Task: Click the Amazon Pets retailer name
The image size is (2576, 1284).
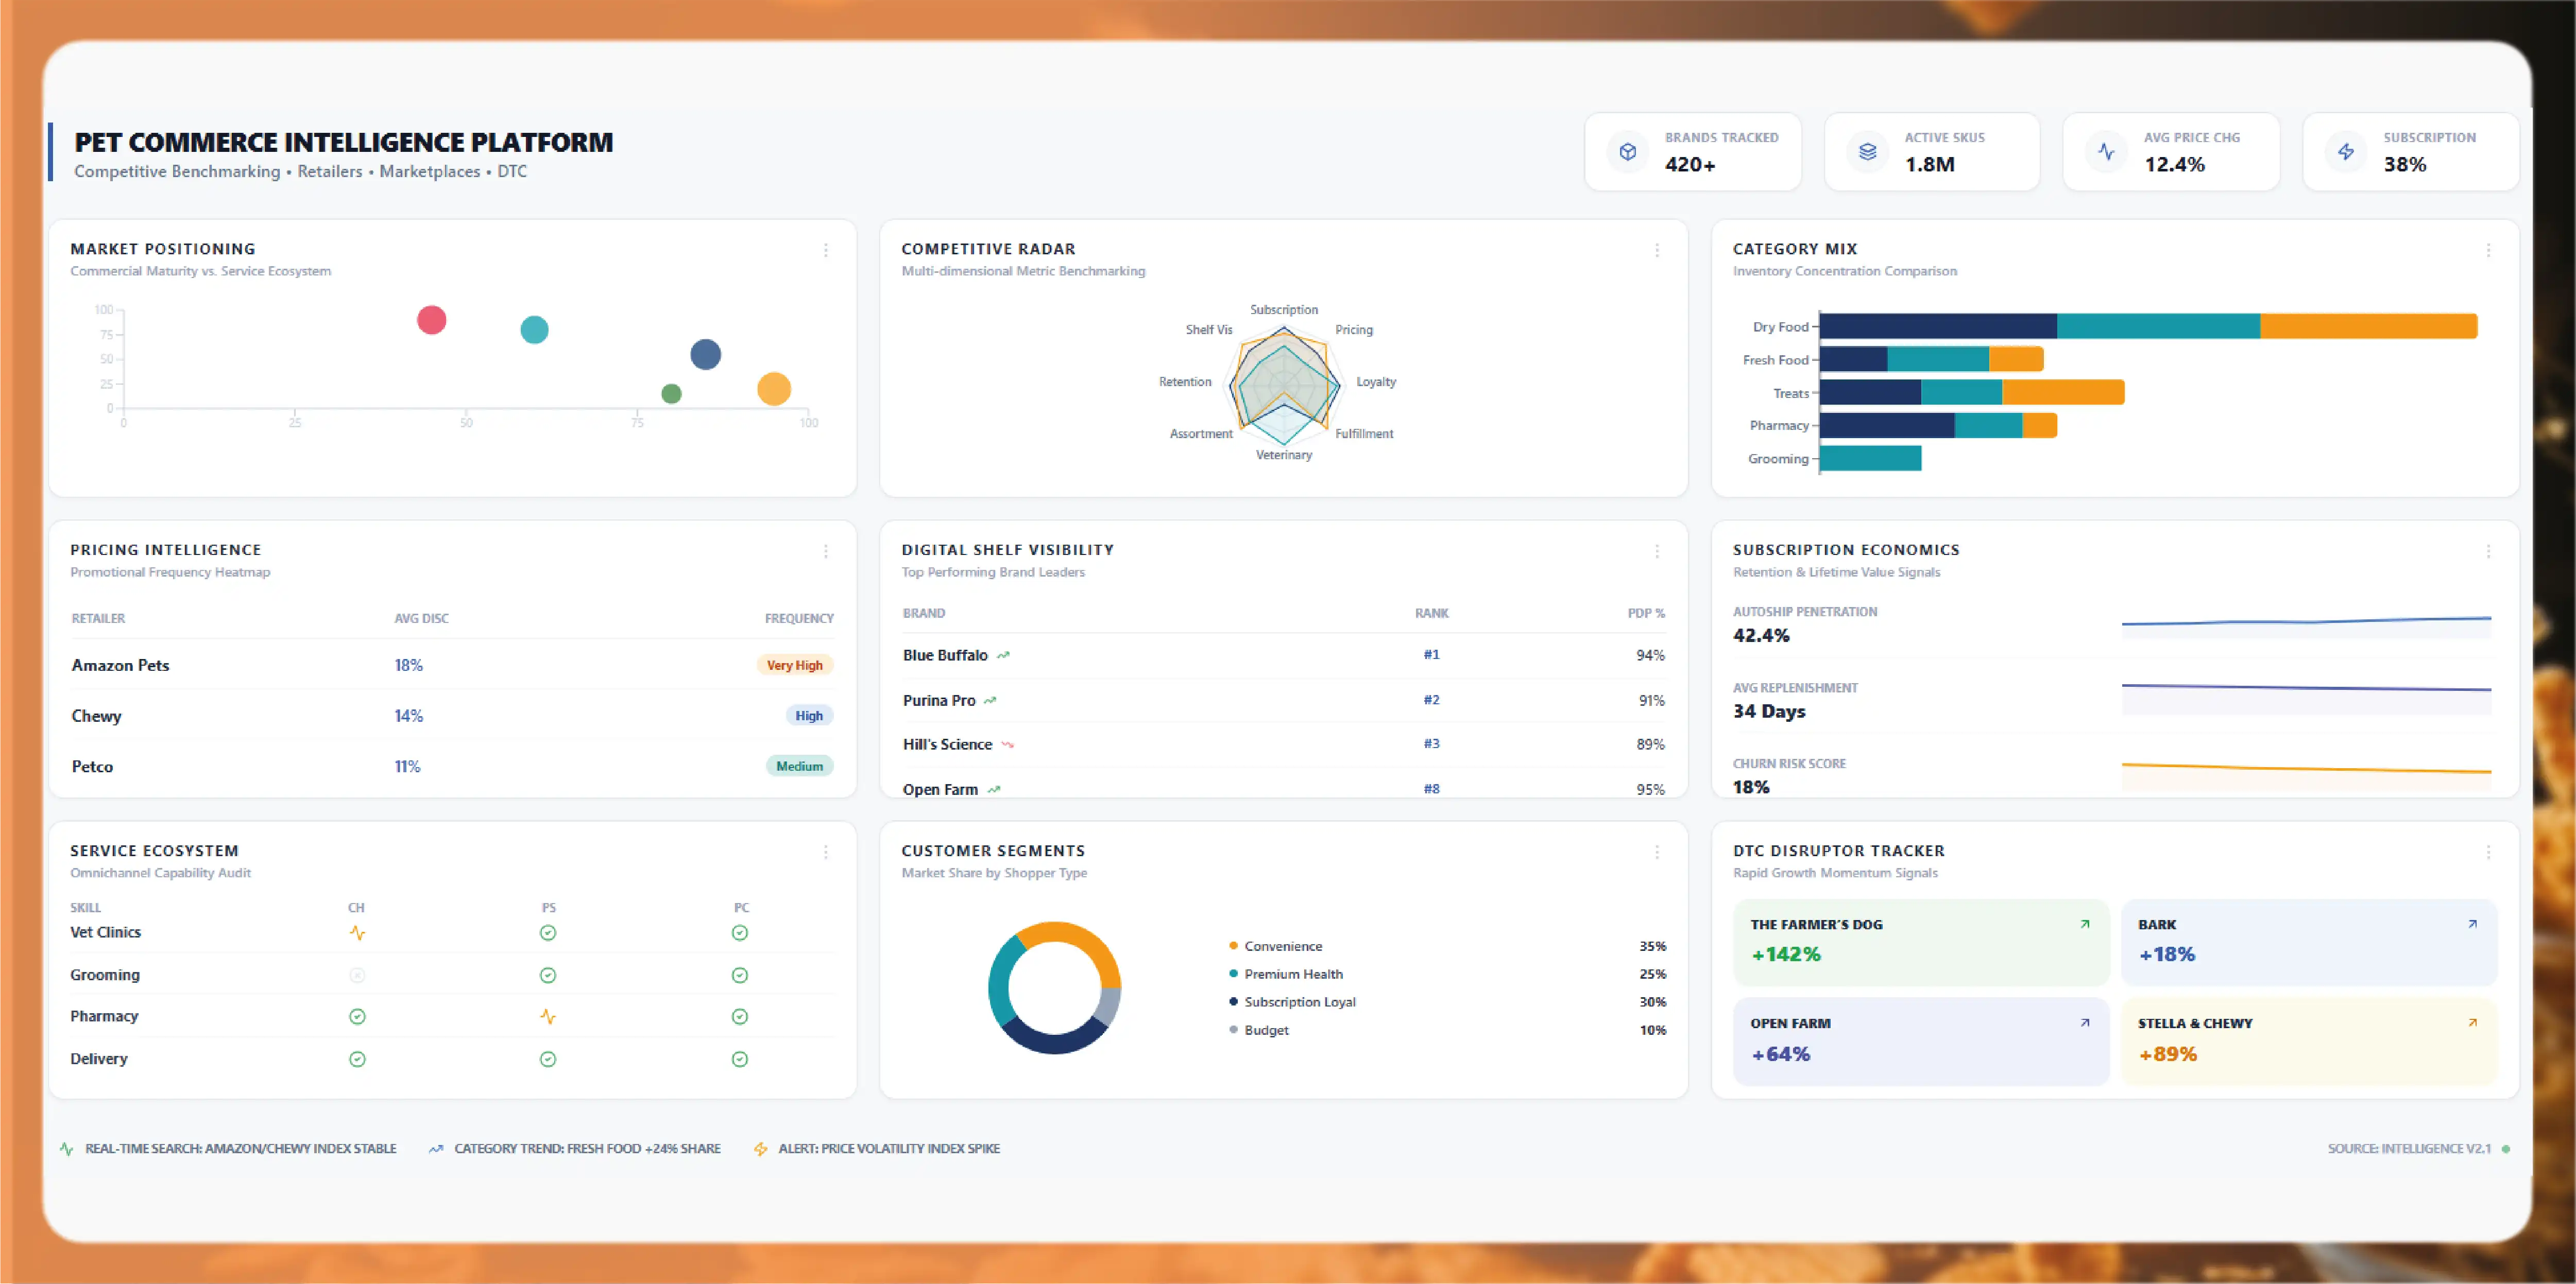Action: coord(120,666)
